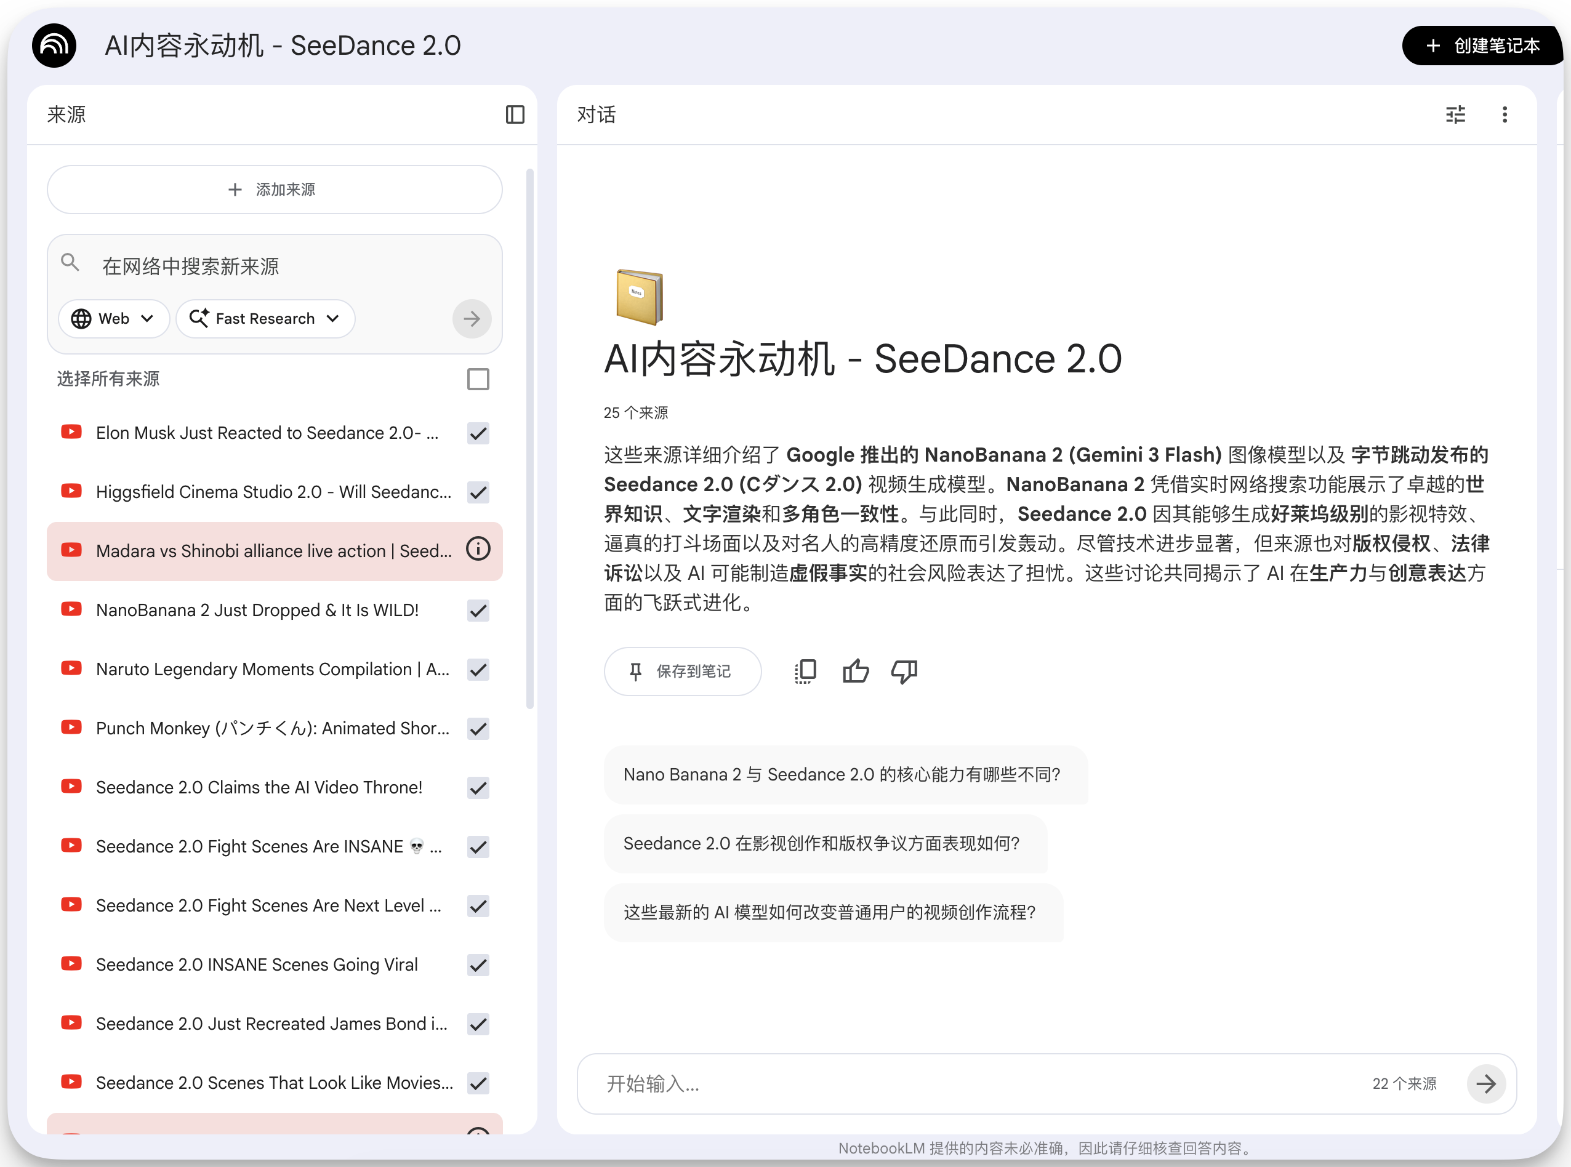Send the chat message arrow
This screenshot has width=1571, height=1167.
click(1485, 1084)
